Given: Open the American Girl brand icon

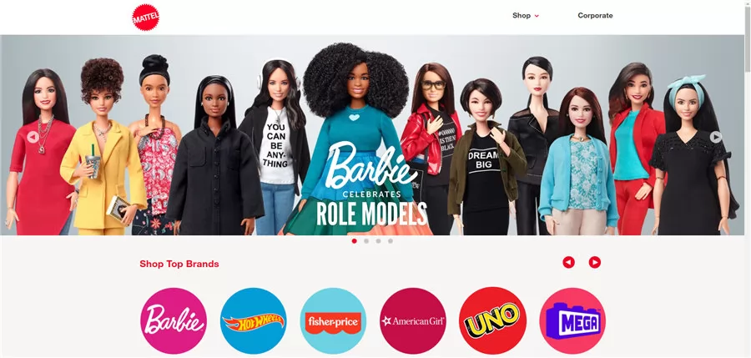Looking at the screenshot, I should coord(413,320).
